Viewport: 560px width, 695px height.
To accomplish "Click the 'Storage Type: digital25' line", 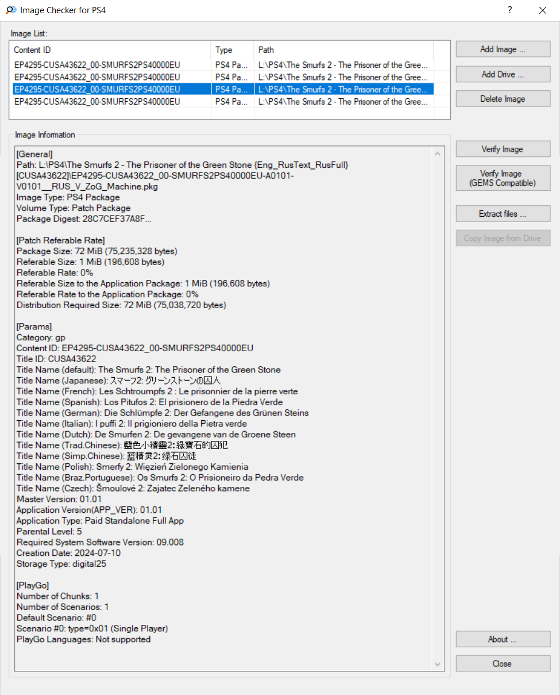I will [x=61, y=564].
